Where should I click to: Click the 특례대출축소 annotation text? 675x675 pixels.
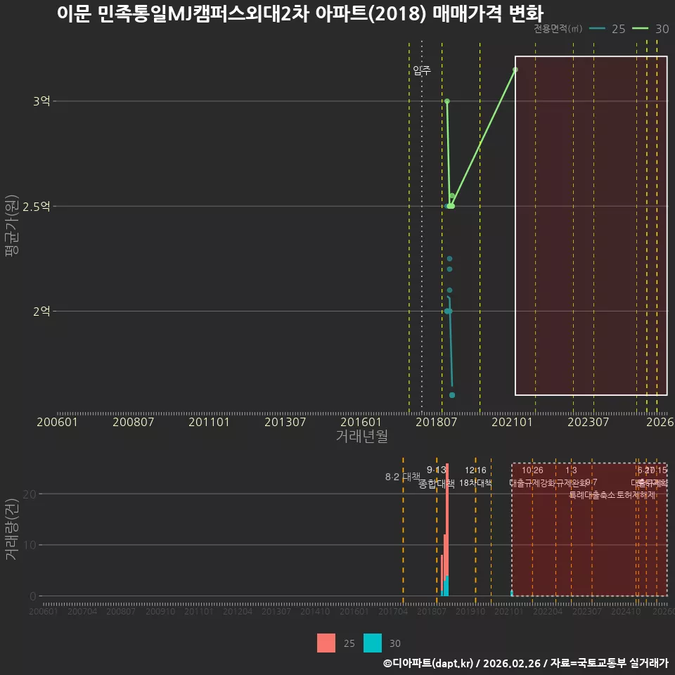[592, 495]
